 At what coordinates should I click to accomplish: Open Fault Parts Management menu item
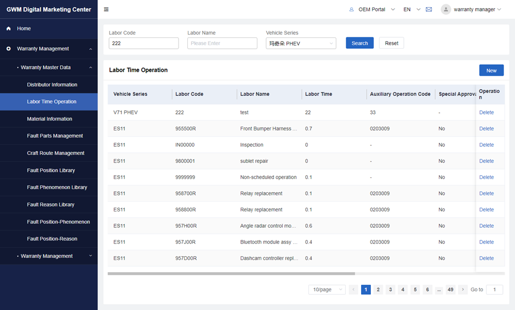tap(55, 136)
